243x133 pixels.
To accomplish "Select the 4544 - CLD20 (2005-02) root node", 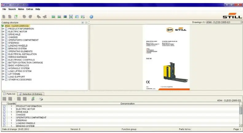I will (17, 26).
